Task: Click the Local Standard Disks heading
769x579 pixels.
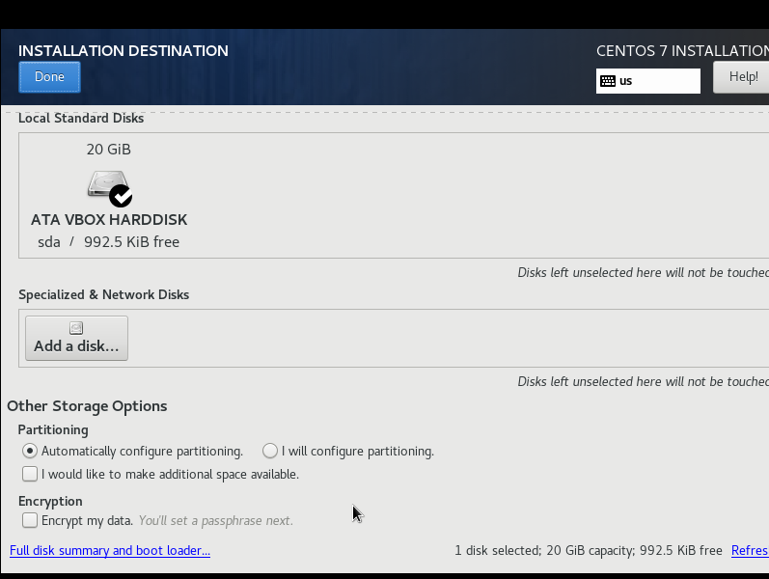Action: [81, 119]
